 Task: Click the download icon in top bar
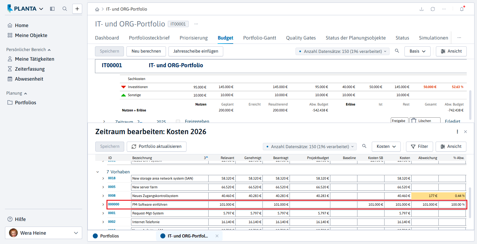[422, 9]
